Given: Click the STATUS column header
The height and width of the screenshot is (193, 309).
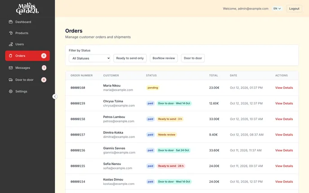Looking at the screenshot, I should pyautogui.click(x=151, y=75).
